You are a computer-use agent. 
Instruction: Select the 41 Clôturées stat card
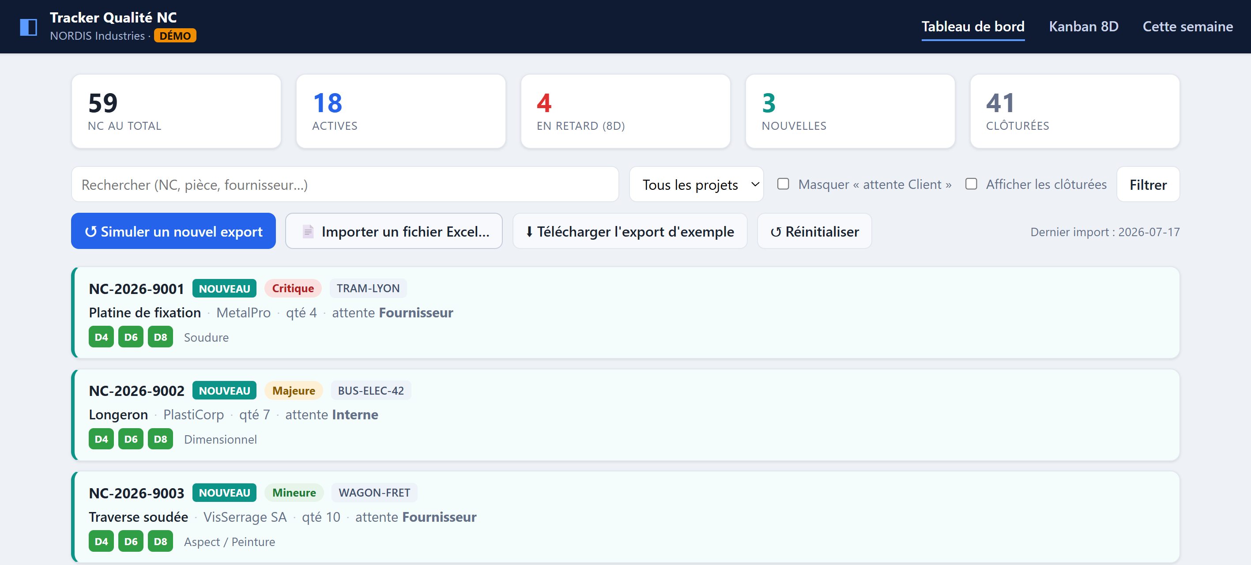click(x=1075, y=111)
